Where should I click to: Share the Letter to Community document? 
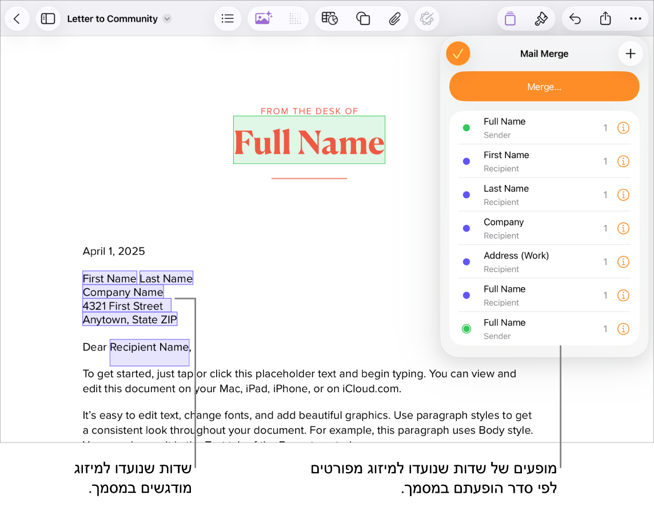(605, 18)
